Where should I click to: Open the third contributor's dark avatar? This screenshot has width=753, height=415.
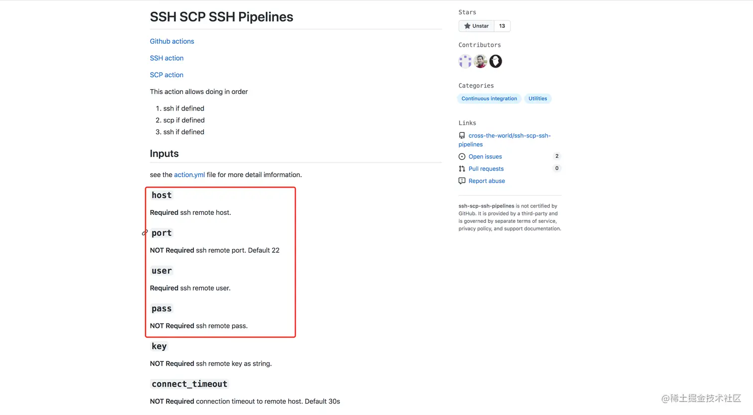coord(496,61)
